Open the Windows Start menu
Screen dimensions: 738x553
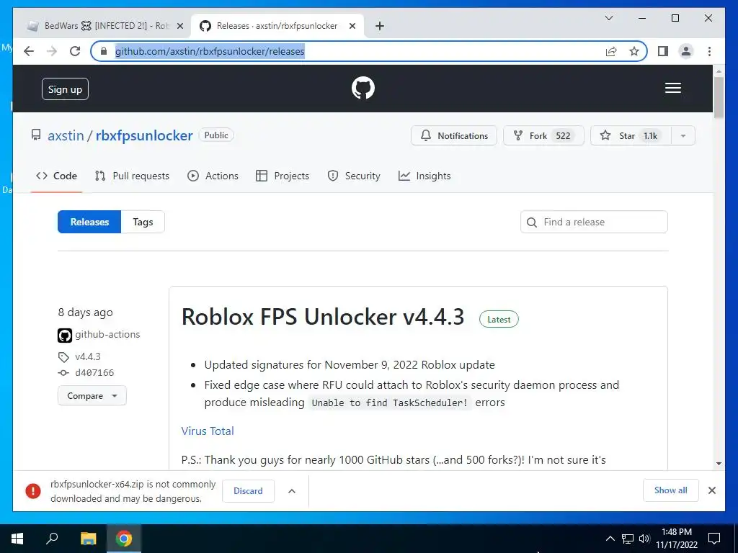pos(17,539)
